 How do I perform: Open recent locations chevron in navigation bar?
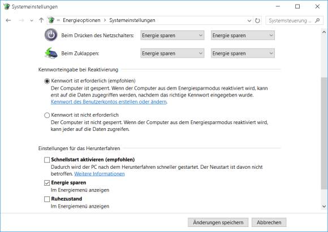coord(32,20)
